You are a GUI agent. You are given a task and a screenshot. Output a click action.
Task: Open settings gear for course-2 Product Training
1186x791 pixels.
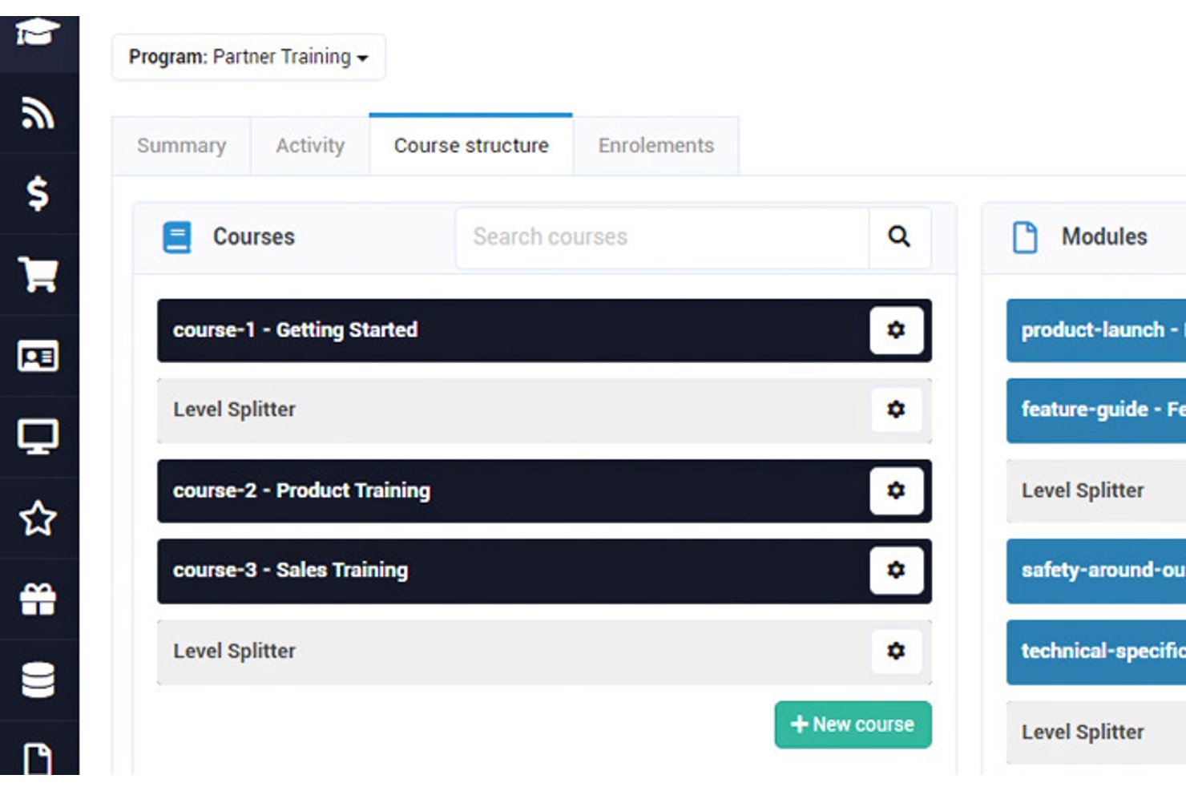(x=896, y=490)
